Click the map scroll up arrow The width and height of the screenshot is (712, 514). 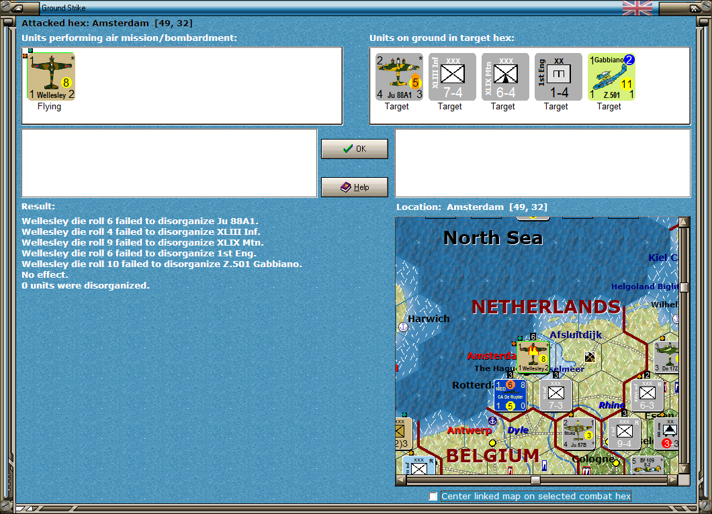[684, 222]
